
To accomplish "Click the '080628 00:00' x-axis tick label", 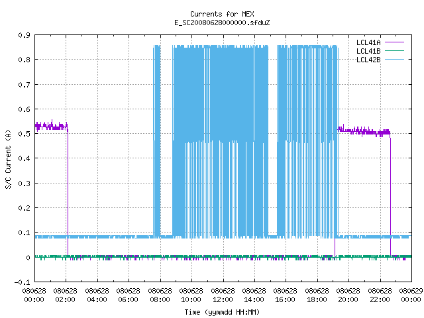I will pos(34,295).
